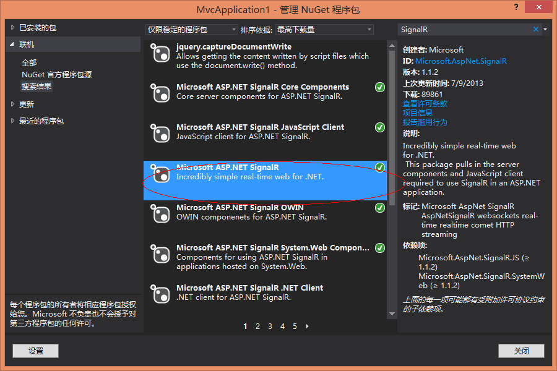
Task: Select 搜索结果 in the left tree
Action: (37, 87)
